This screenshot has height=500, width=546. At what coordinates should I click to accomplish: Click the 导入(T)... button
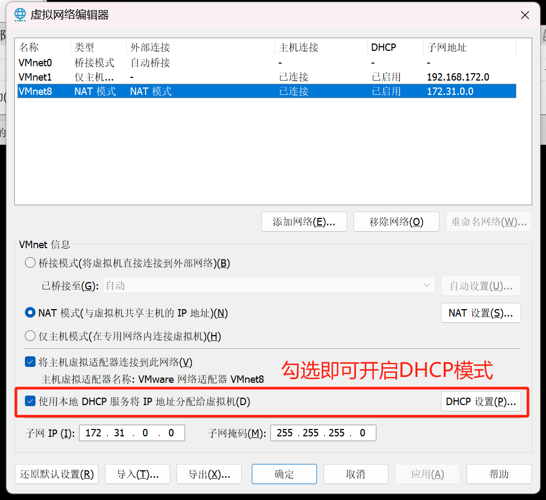pyautogui.click(x=137, y=474)
